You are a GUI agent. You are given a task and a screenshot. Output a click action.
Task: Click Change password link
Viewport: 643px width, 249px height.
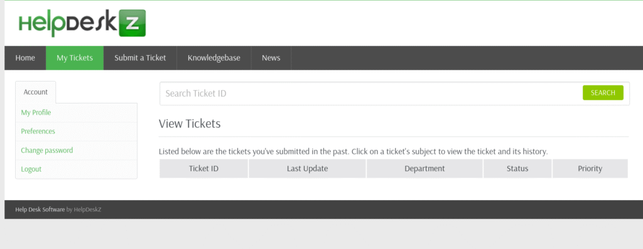point(46,151)
